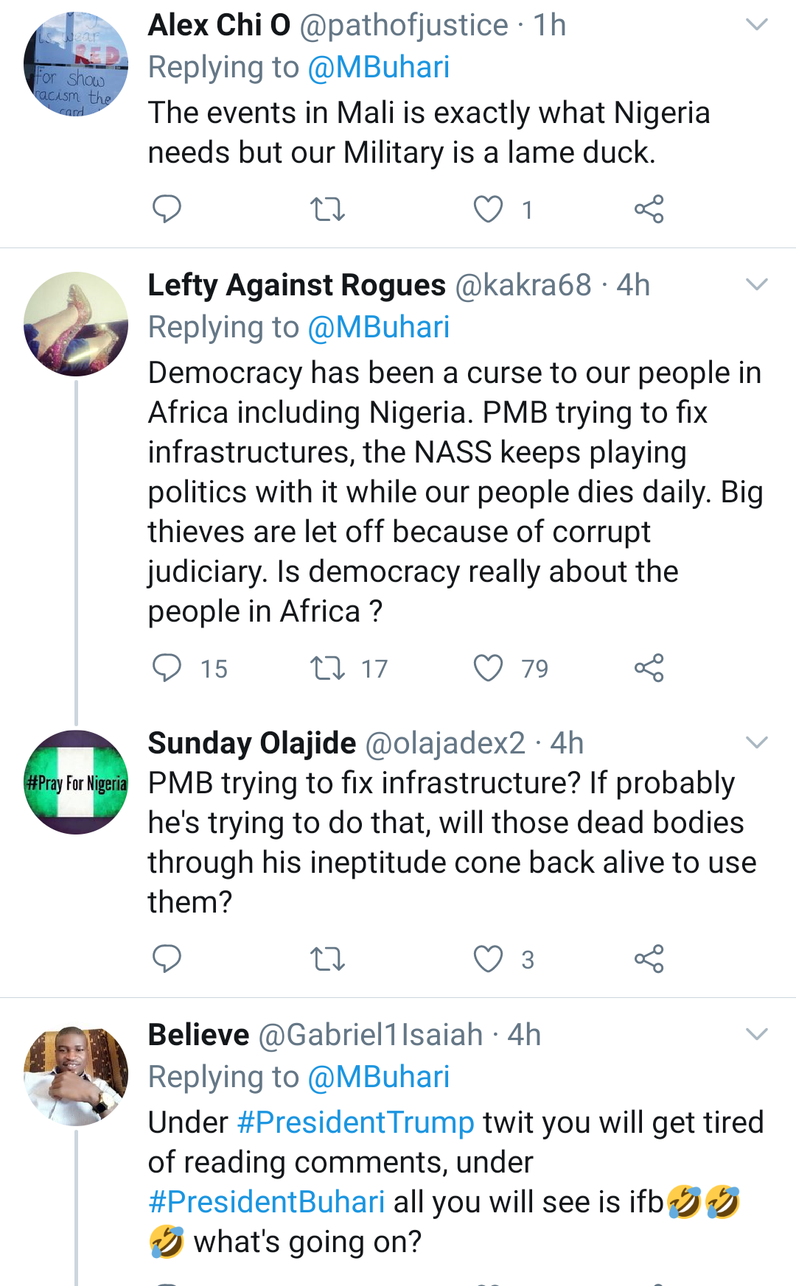796x1286 pixels.
Task: View Sunday Olajide's profile picture
Action: click(x=76, y=782)
